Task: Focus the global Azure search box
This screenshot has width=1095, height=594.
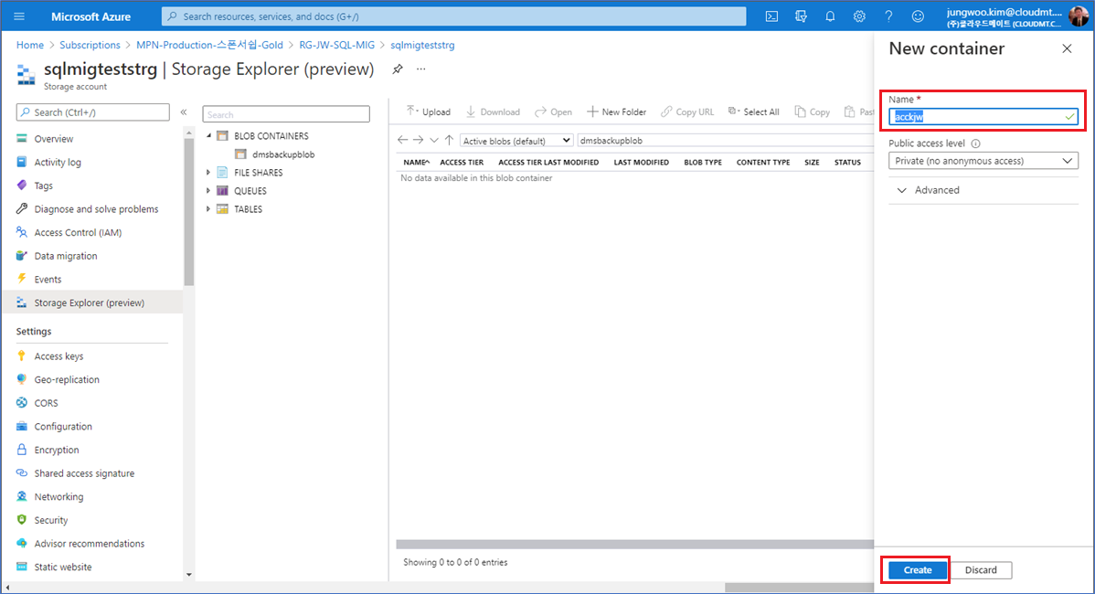Action: [x=454, y=16]
